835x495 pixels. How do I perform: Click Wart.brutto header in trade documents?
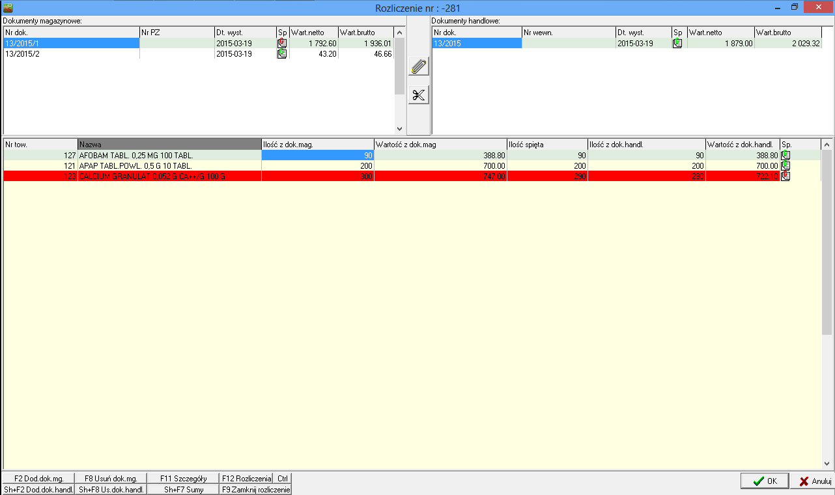787,32
